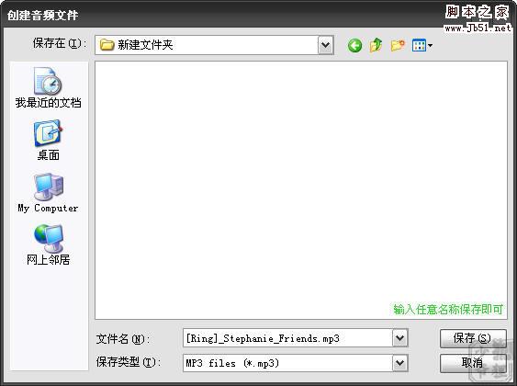The width and height of the screenshot is (517, 386).
Task: Go up one folder level
Action: coord(377,45)
